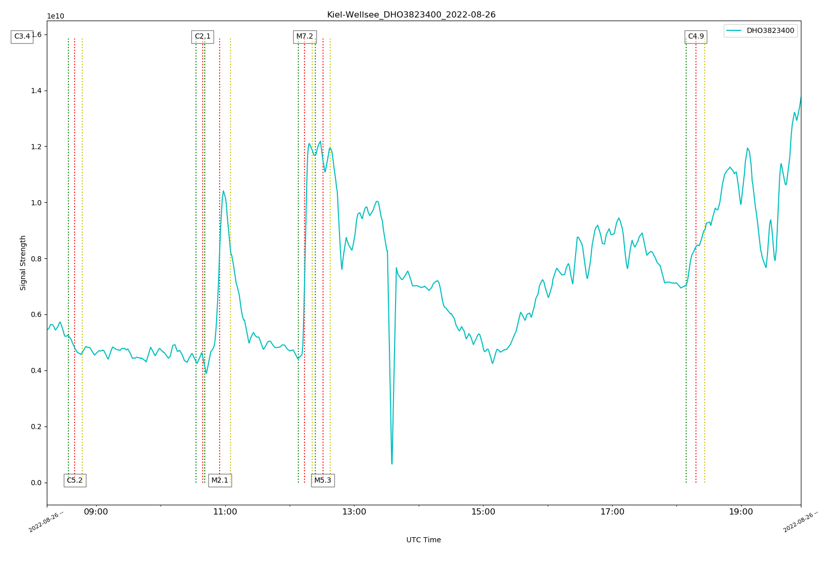823x567 pixels.
Task: Click the 17:00 tick label
Action: tap(612, 512)
